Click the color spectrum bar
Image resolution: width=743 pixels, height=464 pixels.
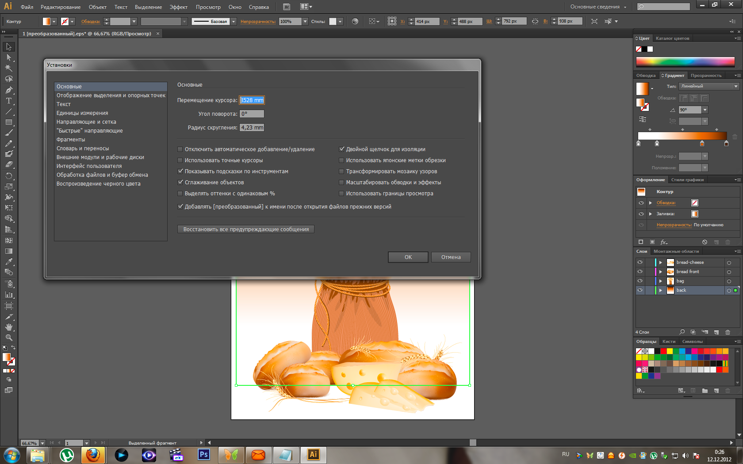tap(685, 62)
